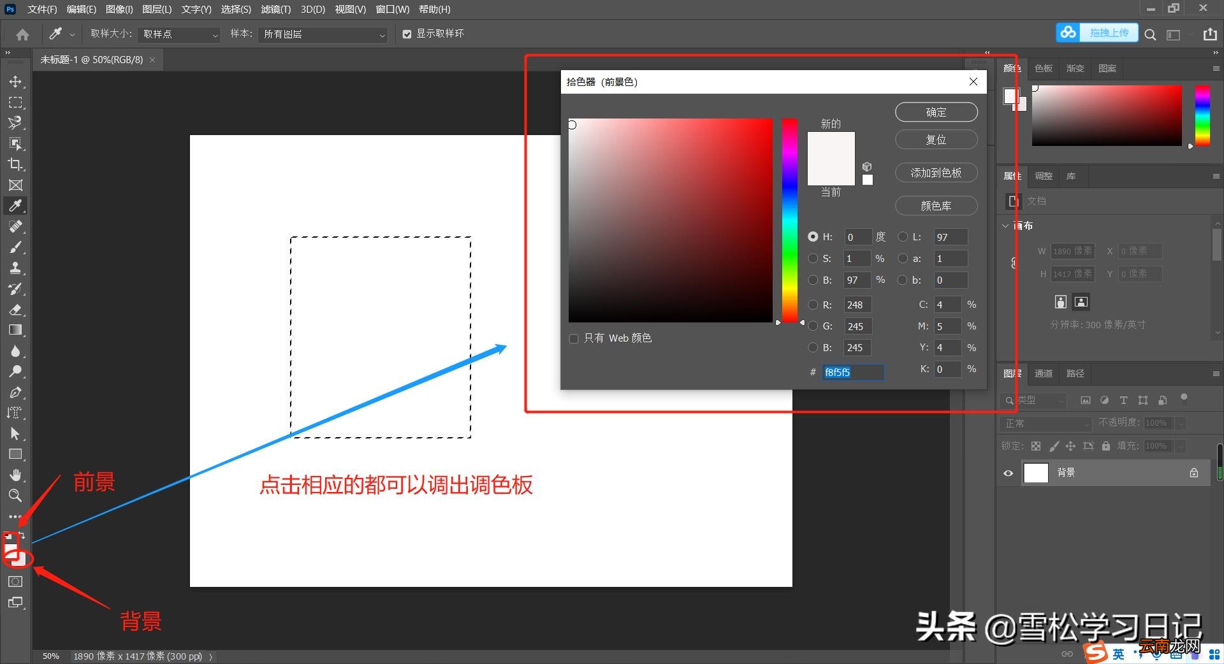This screenshot has width=1224, height=664.
Task: Click the 确定 button
Action: 936,112
